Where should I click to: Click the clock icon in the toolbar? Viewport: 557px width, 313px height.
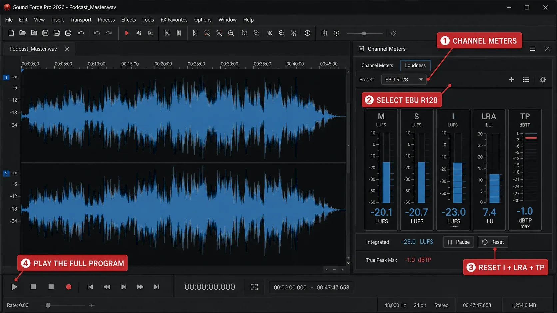click(307, 33)
